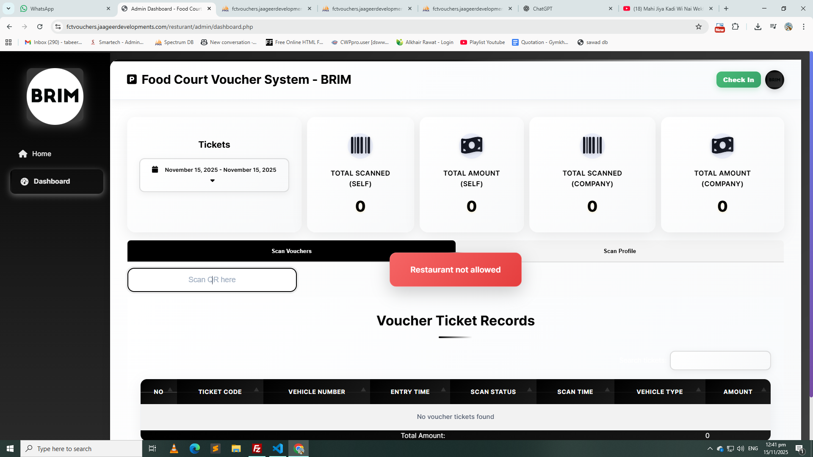Sort table by Ticket Code column
Screen dimensions: 813x457
(220, 392)
